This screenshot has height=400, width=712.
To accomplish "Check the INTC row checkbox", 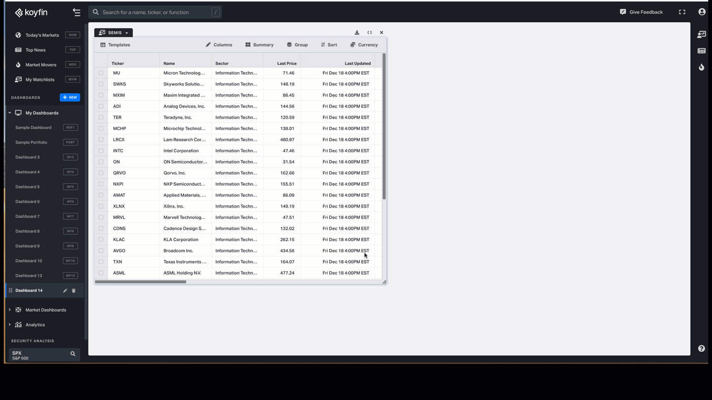I will (101, 151).
